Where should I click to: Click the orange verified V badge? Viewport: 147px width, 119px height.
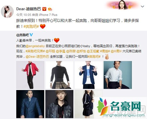click(x=44, y=9)
